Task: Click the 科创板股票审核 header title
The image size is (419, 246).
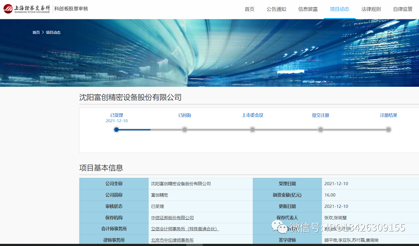Action: 71,9
